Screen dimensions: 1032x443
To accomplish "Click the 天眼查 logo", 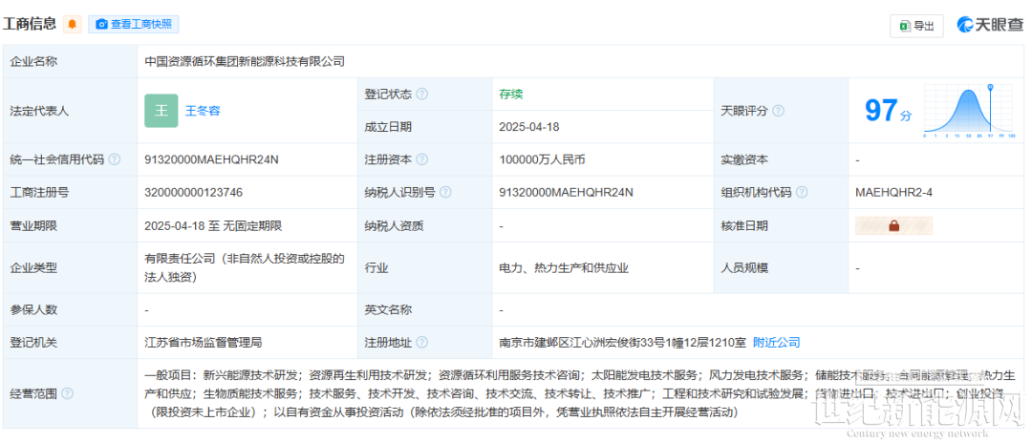I will pos(990,25).
